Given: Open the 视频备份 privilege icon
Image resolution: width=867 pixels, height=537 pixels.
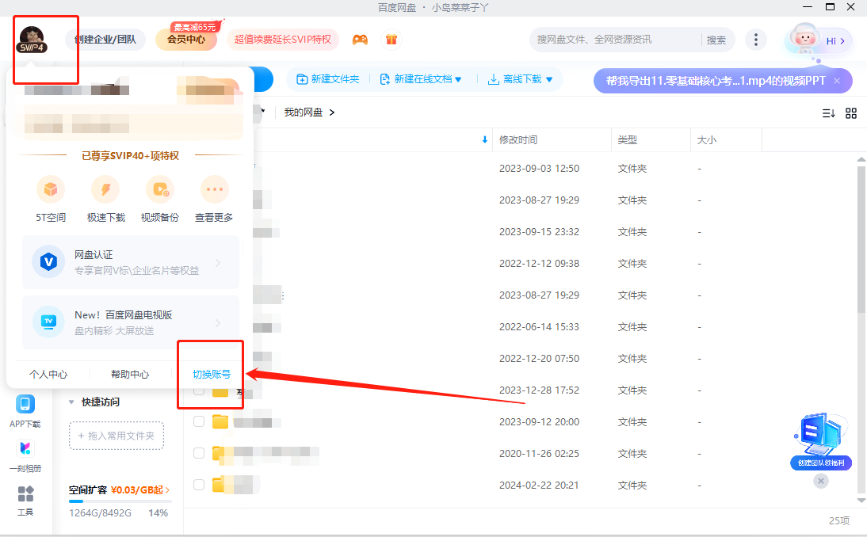Looking at the screenshot, I should [160, 189].
